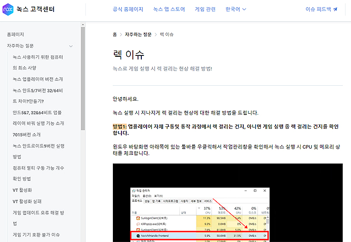Click the 렉 이슈 page heading

tap(129, 54)
